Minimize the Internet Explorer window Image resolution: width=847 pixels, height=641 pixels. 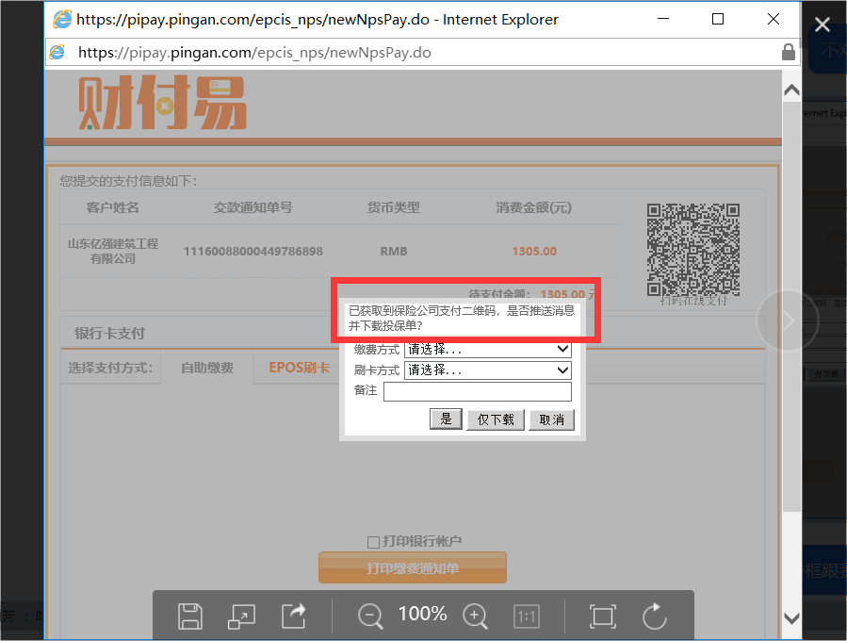(663, 19)
